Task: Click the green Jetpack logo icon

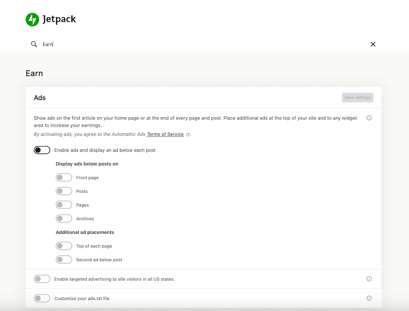Action: (x=32, y=19)
